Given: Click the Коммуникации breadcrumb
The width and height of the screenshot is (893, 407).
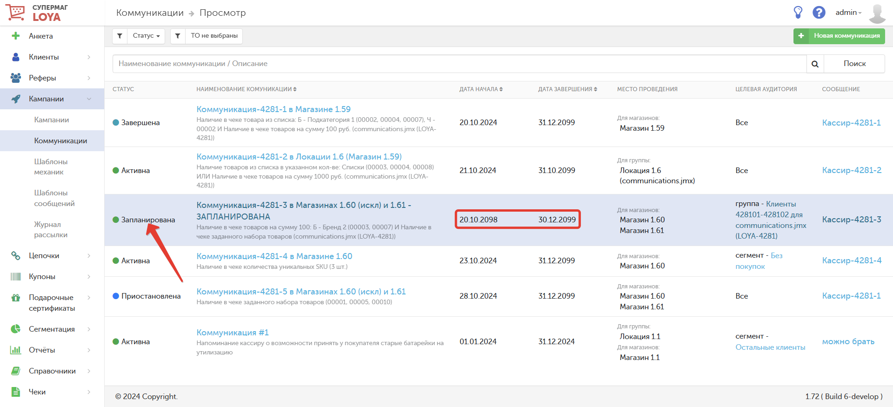Looking at the screenshot, I should point(150,13).
